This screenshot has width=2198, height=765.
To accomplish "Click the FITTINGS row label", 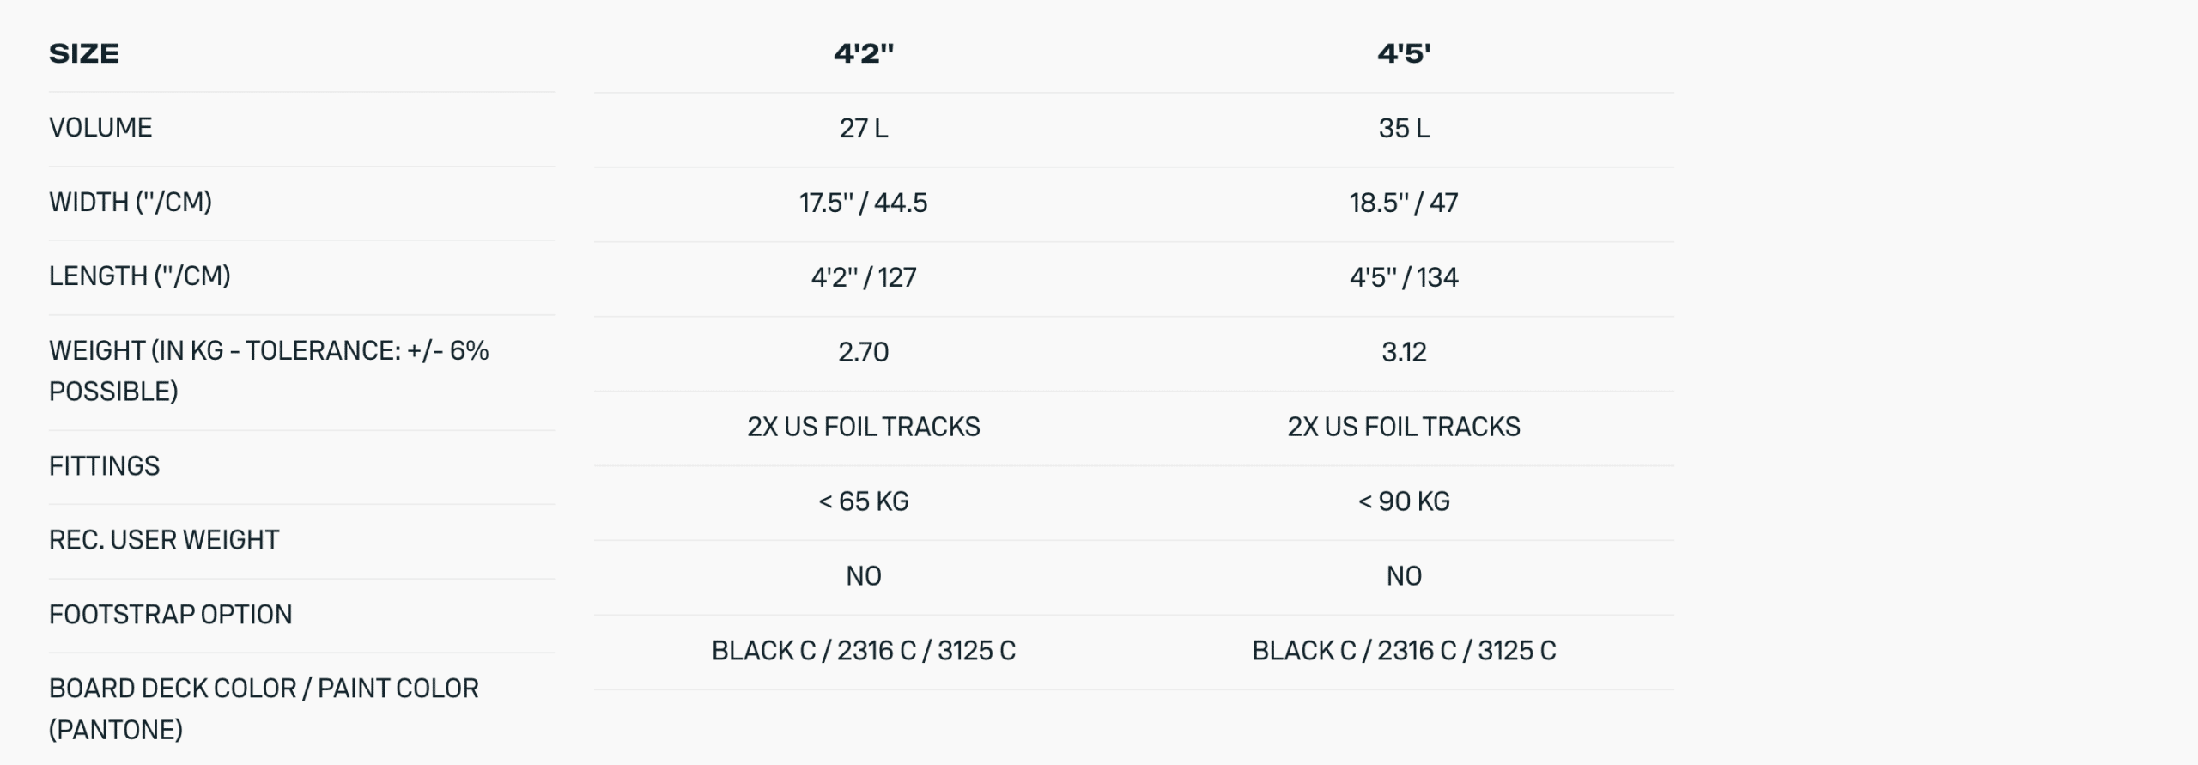I will (104, 466).
